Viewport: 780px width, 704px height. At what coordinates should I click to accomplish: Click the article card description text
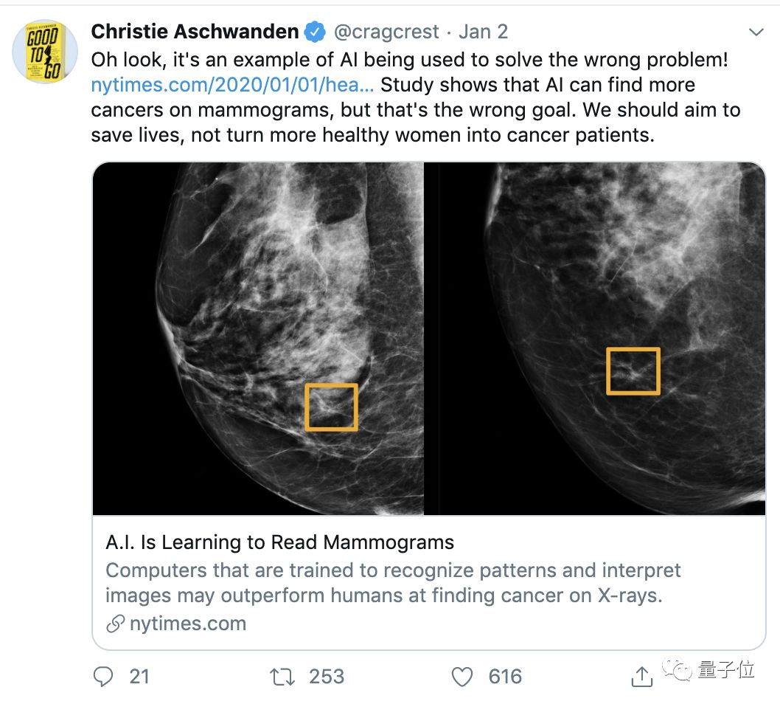point(392,583)
